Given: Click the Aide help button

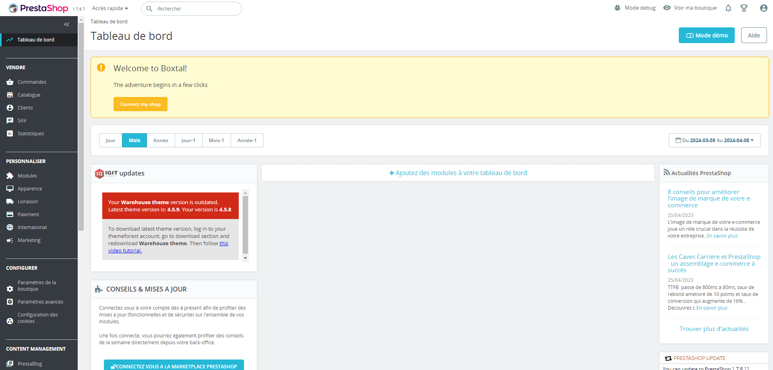Looking at the screenshot, I should pos(754,35).
